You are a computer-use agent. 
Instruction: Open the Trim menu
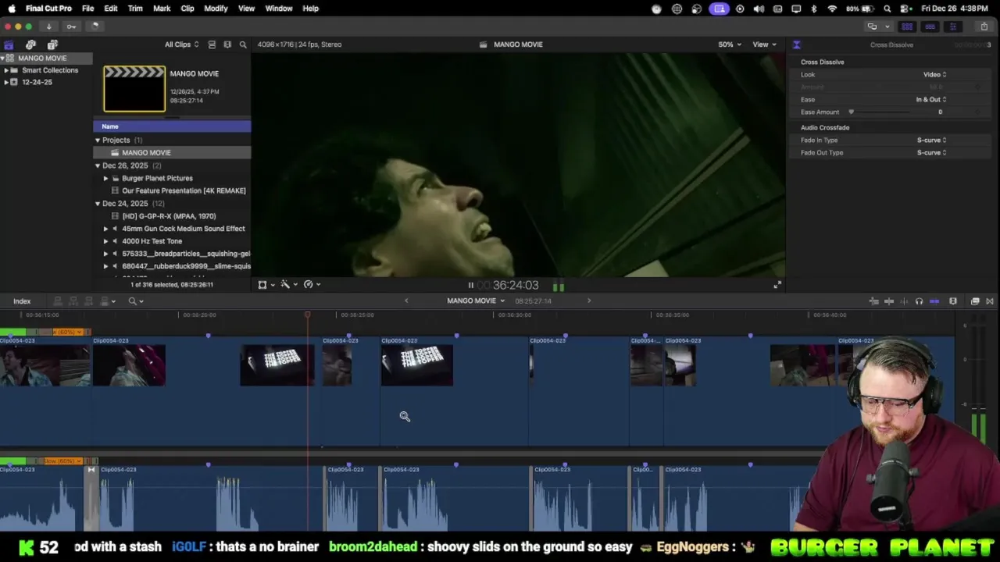click(x=135, y=9)
